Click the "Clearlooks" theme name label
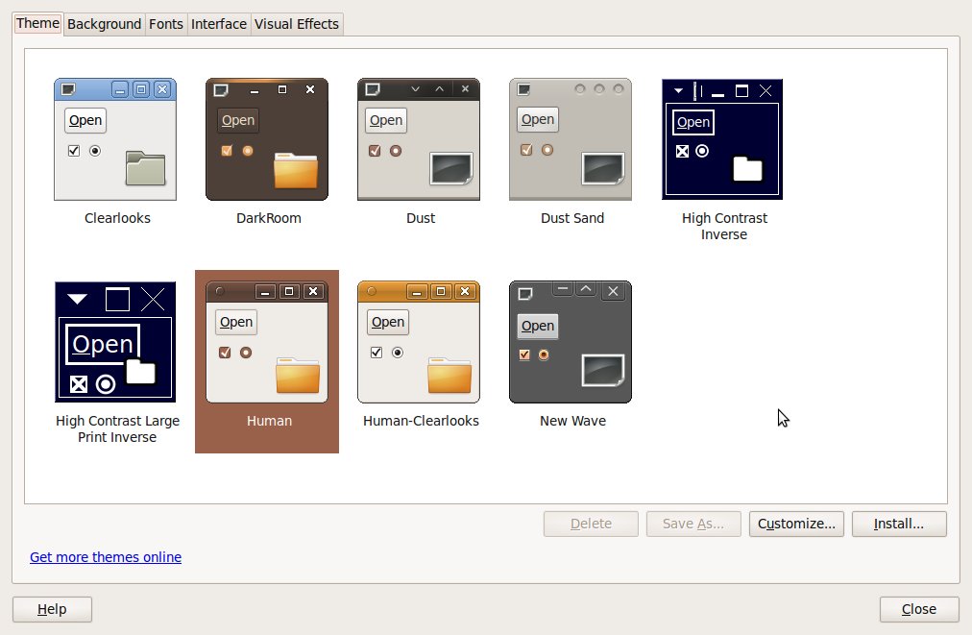This screenshot has height=635, width=972. (117, 218)
